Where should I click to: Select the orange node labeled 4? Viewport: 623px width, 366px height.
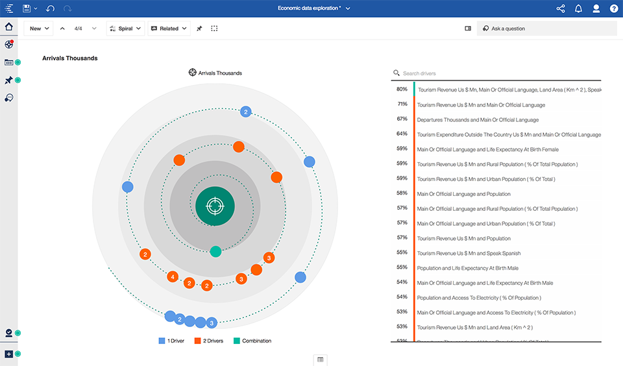coord(173,277)
